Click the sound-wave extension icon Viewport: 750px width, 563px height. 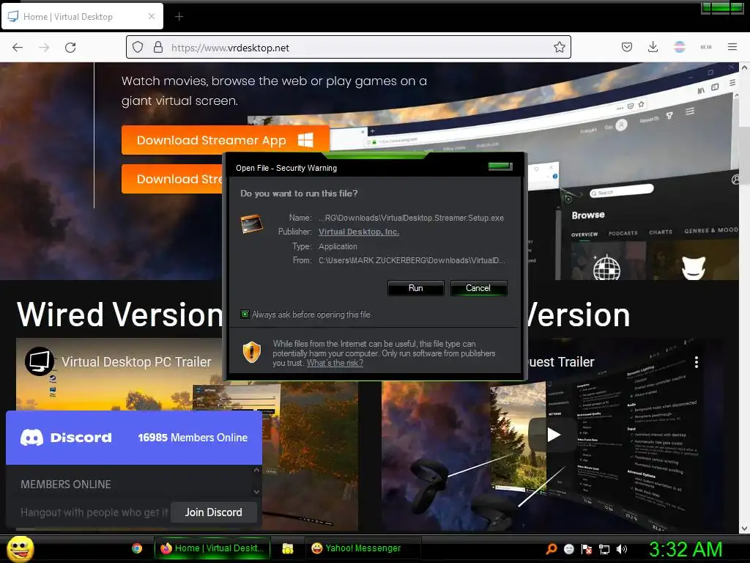(706, 47)
